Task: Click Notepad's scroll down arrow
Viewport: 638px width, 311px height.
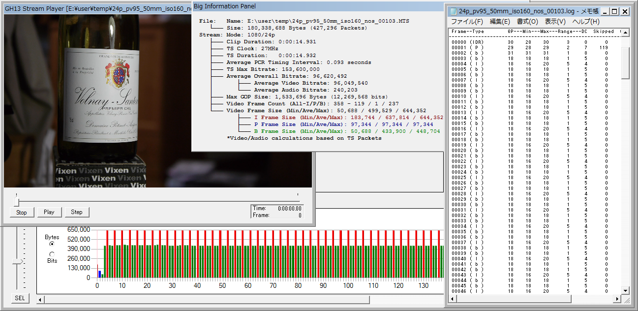Action: click(625, 291)
